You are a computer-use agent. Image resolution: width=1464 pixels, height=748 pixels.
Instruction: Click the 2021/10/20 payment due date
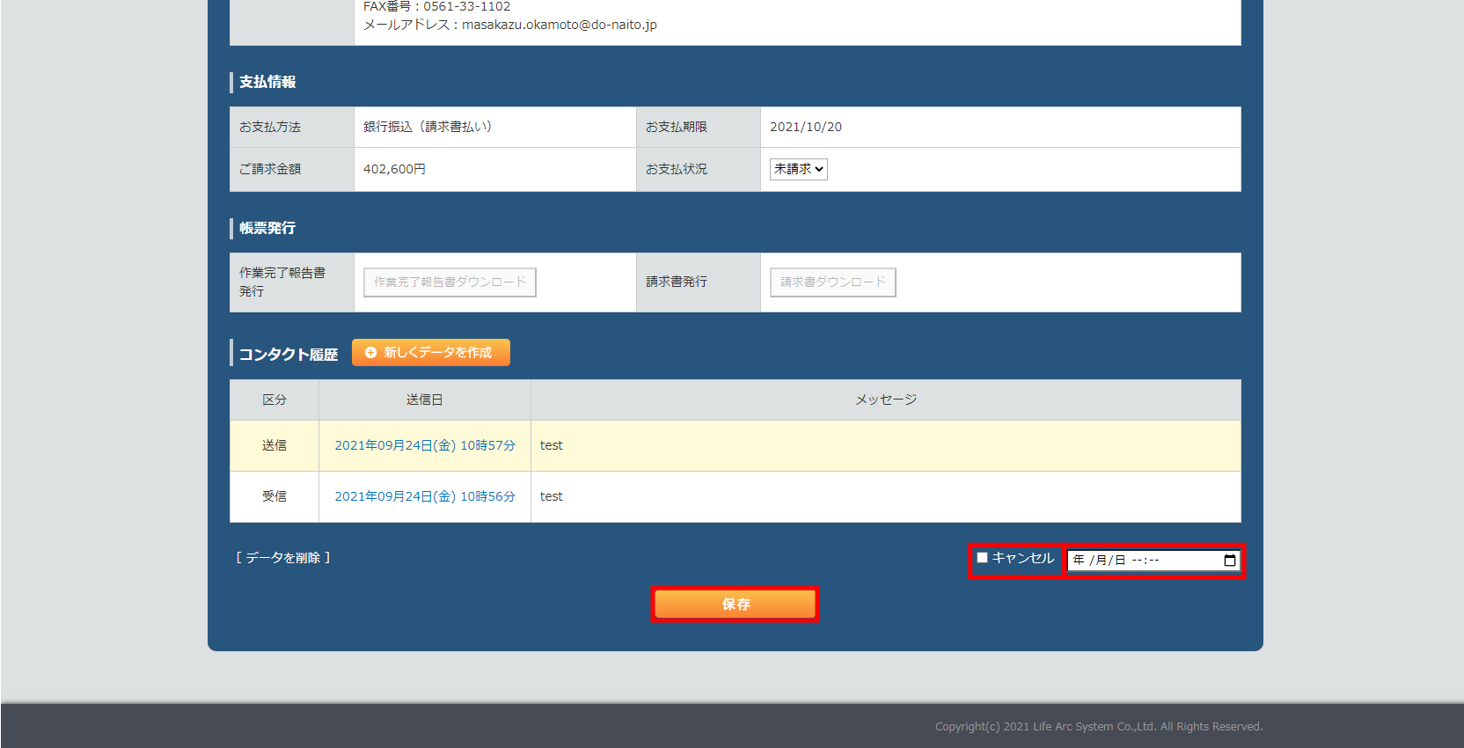(x=805, y=128)
